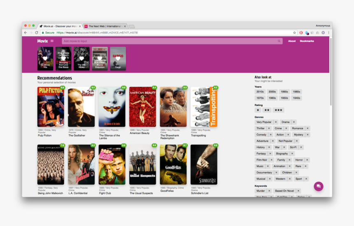Reload the page with refresh icon
This screenshot has width=354, height=226.
37,33
